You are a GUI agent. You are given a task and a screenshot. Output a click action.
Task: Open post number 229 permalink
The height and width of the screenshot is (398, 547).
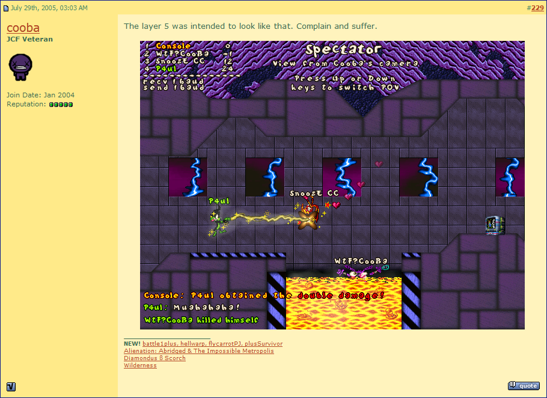pyautogui.click(x=537, y=8)
